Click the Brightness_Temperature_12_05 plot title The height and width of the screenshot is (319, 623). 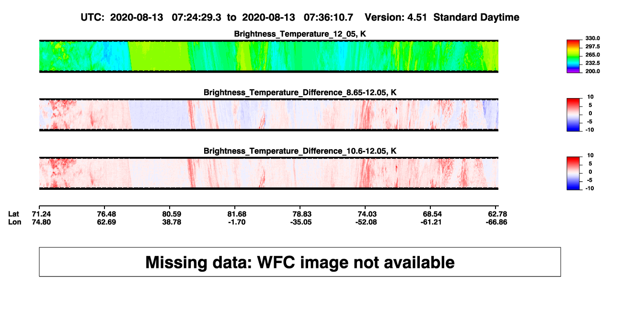[x=300, y=34]
